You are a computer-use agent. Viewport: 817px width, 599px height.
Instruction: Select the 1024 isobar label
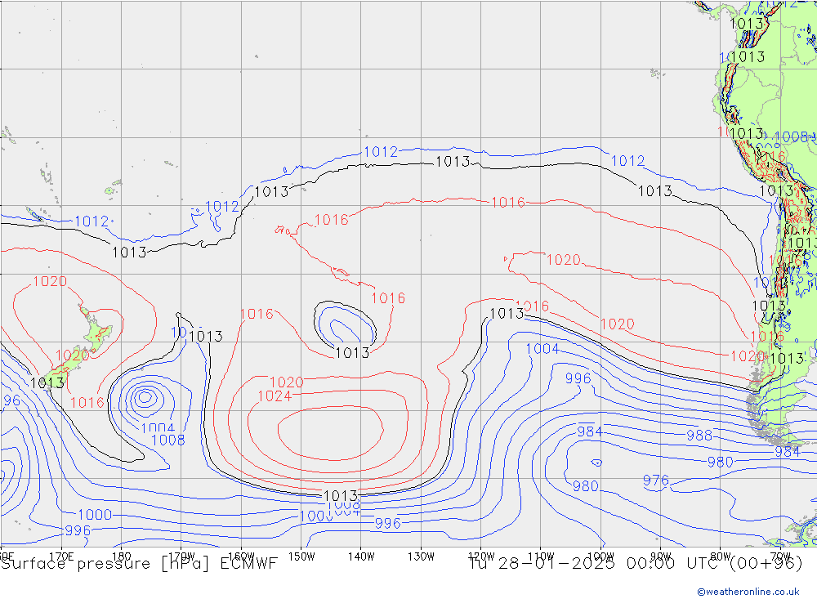275,396
